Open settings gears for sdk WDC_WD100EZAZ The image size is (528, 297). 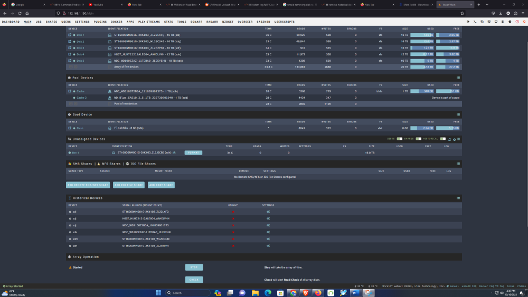268,232
